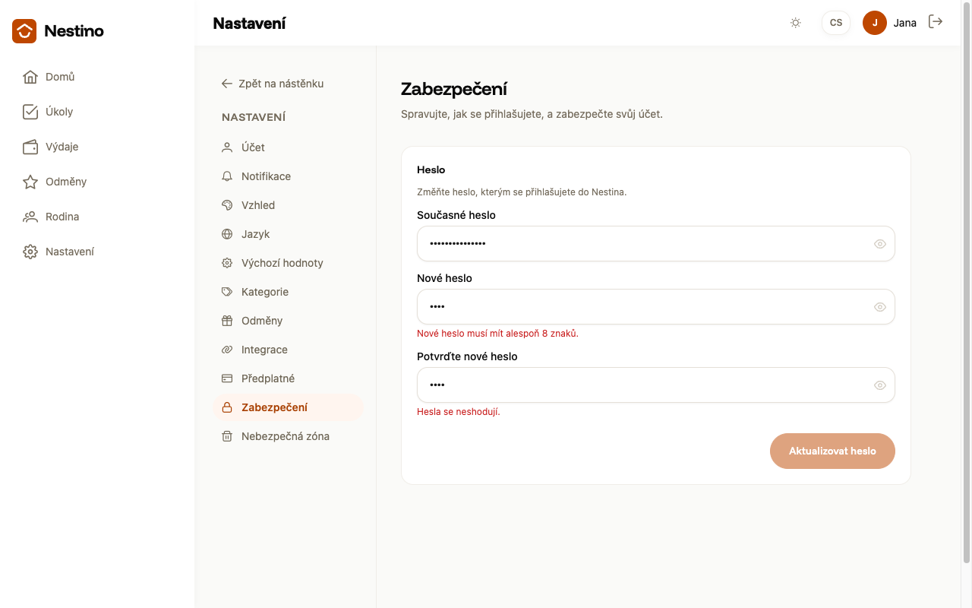Reveal the Nové heslo field contents
The height and width of the screenshot is (608, 972).
click(880, 307)
